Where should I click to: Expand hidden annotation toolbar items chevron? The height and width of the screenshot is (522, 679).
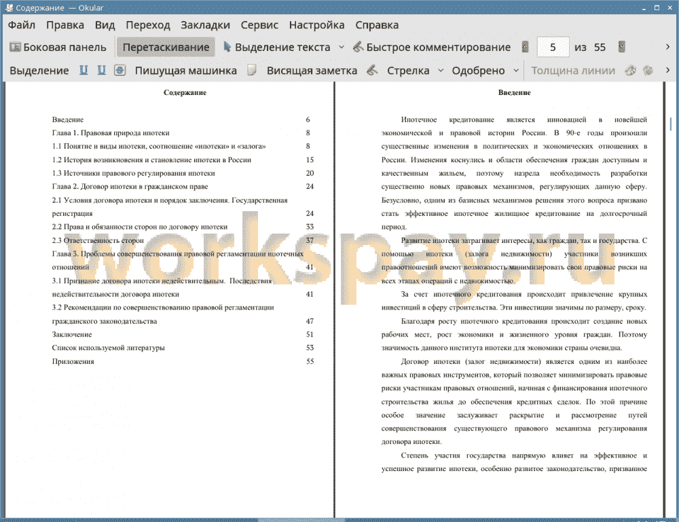pos(667,70)
